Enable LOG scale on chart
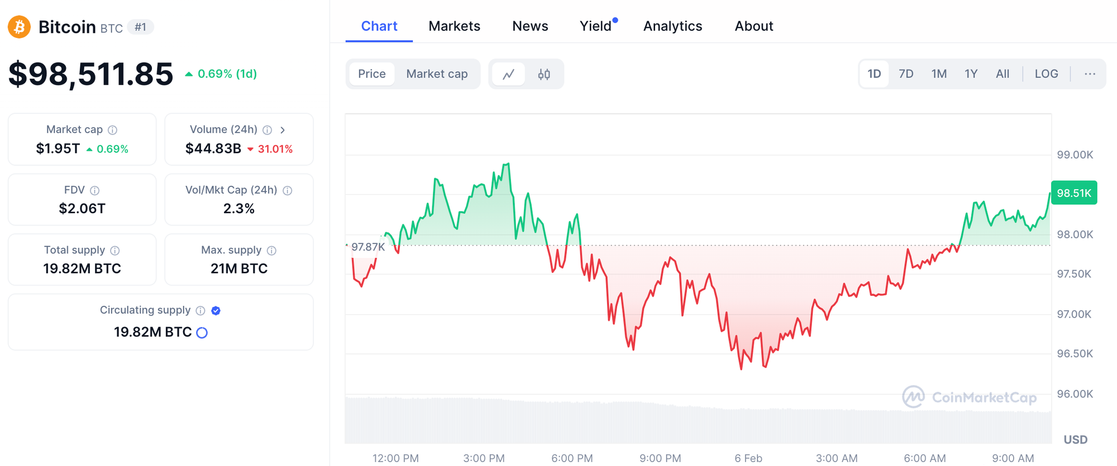This screenshot has width=1117, height=466. (x=1046, y=74)
